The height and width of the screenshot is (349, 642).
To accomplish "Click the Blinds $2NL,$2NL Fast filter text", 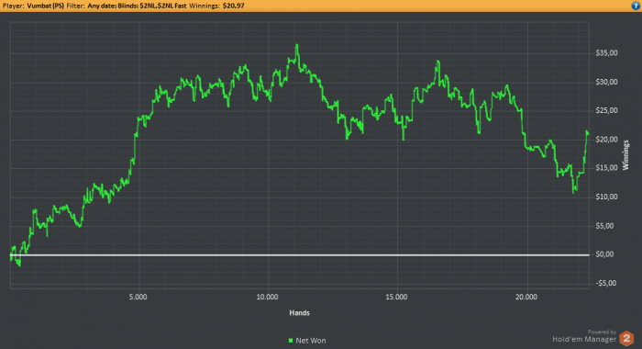I will coord(152,6).
